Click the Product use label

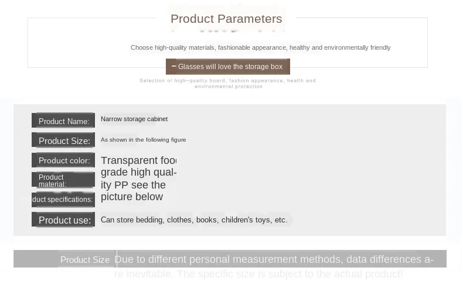63,220
